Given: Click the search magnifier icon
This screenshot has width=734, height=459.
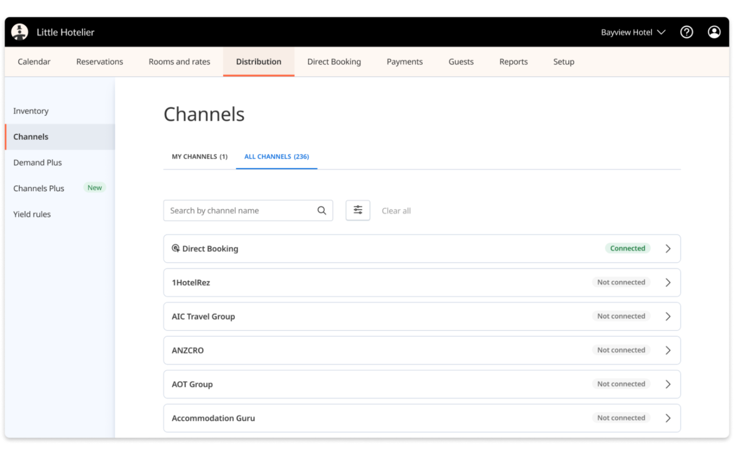Looking at the screenshot, I should (322, 210).
